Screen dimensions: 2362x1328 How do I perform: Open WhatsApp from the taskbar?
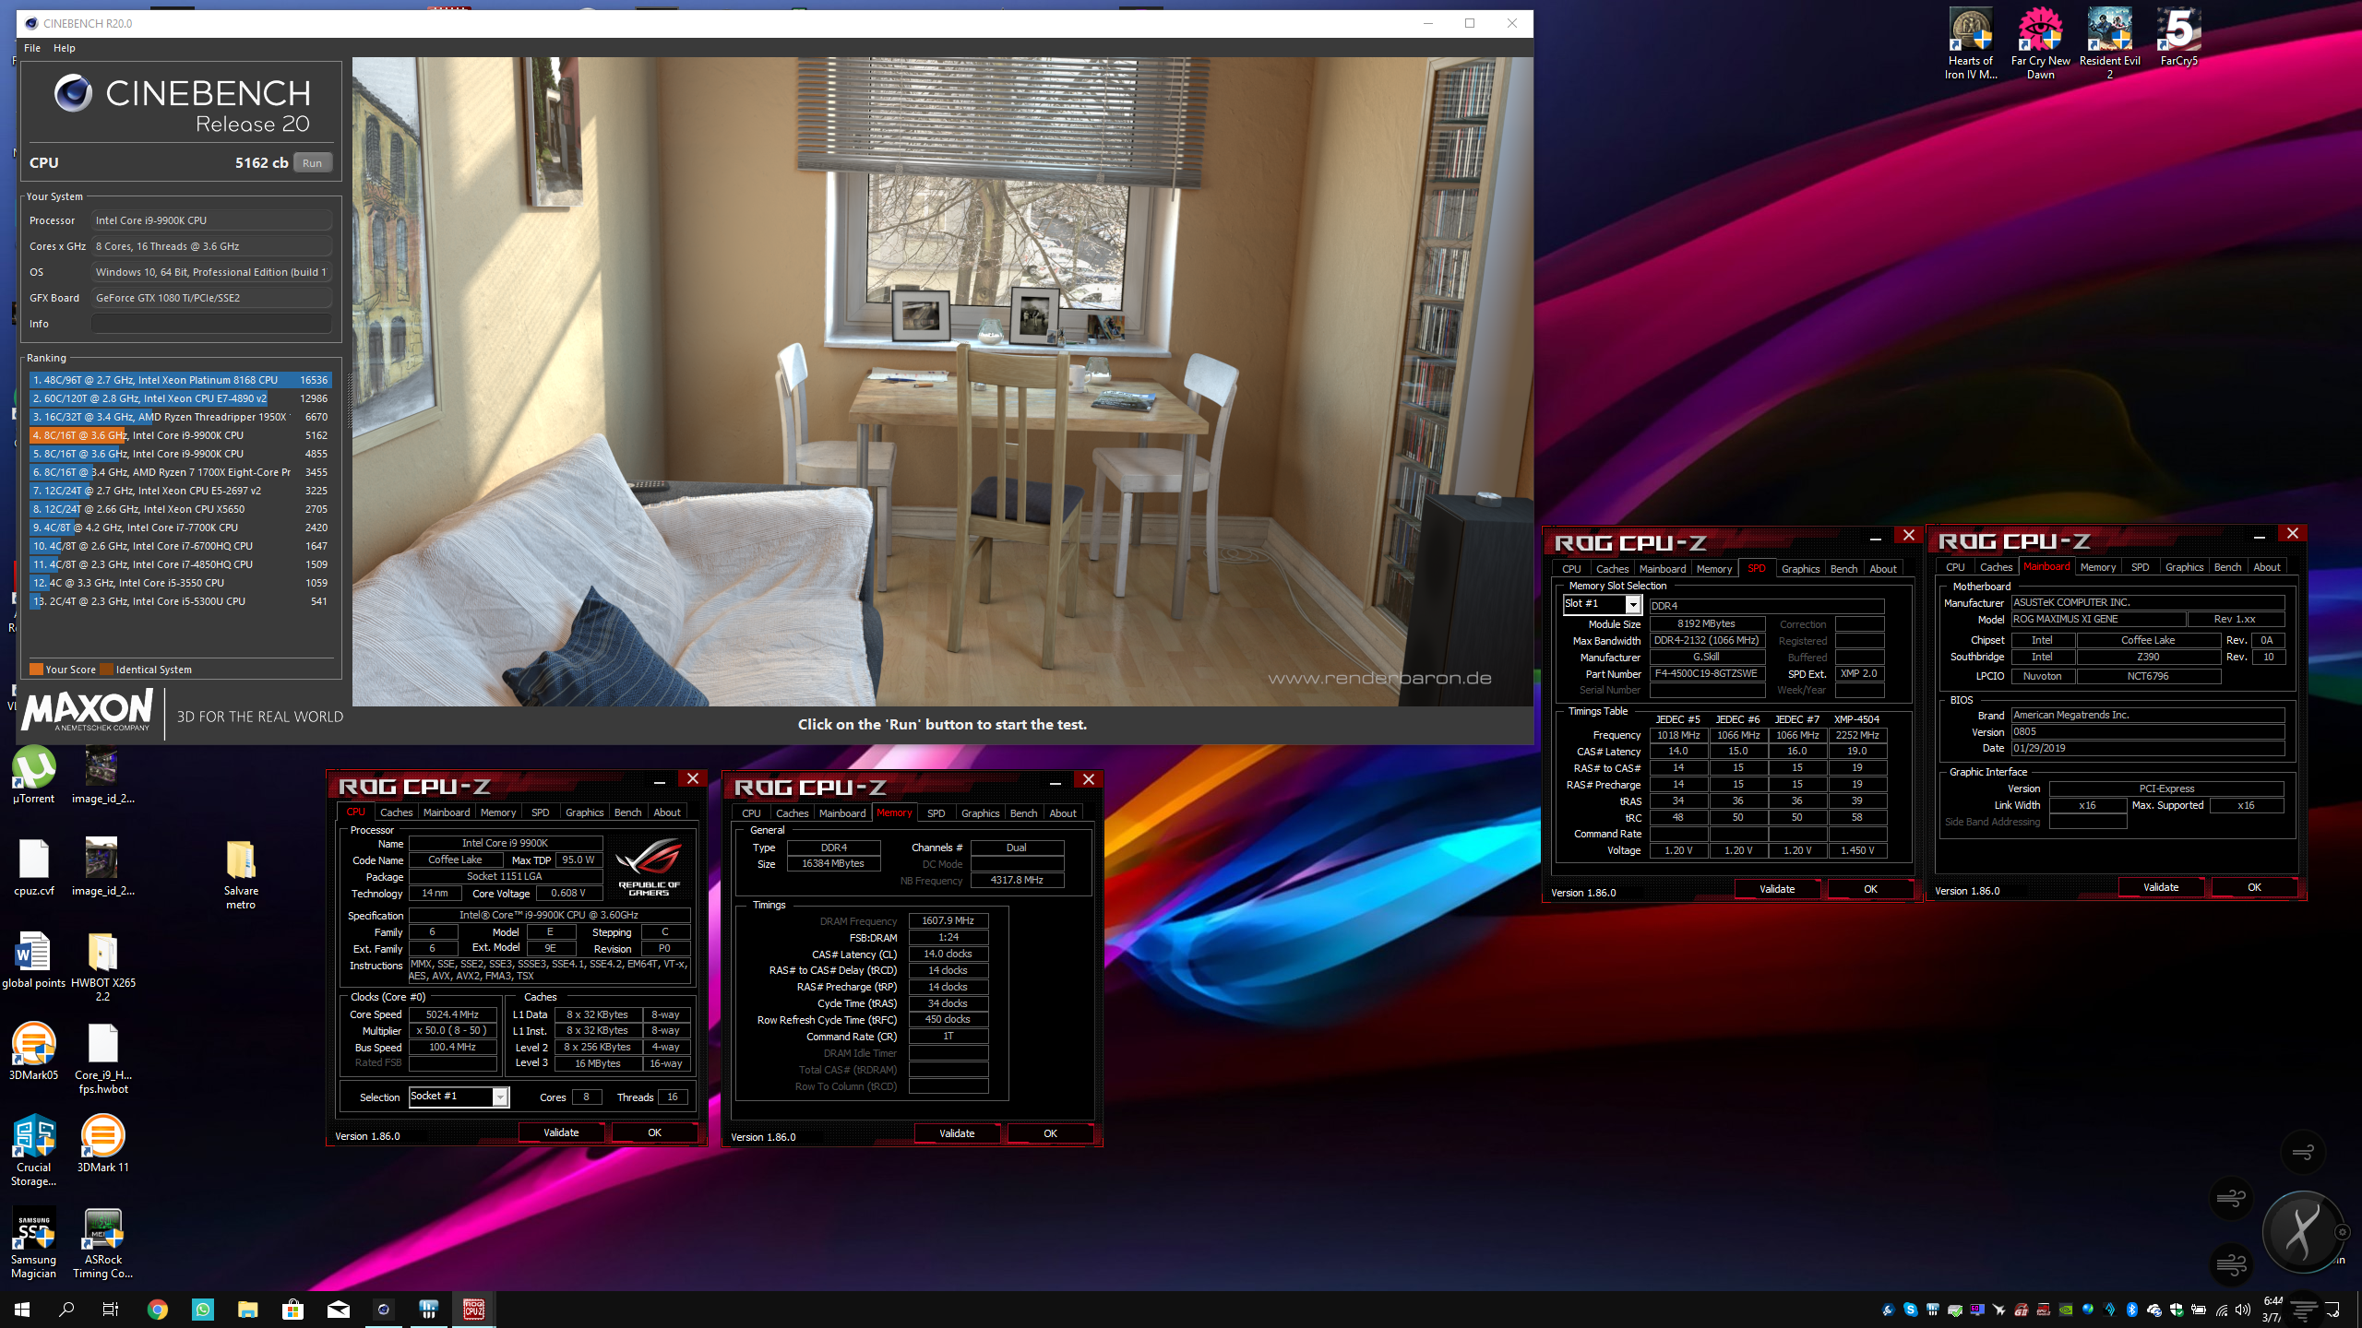click(x=203, y=1310)
